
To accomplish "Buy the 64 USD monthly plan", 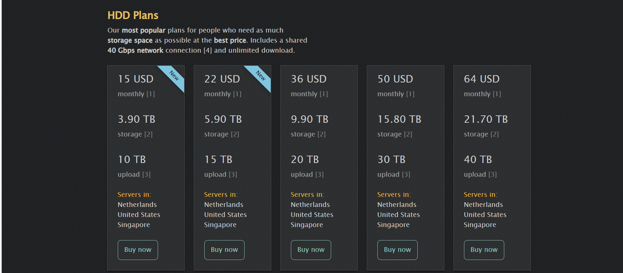I will [484, 250].
